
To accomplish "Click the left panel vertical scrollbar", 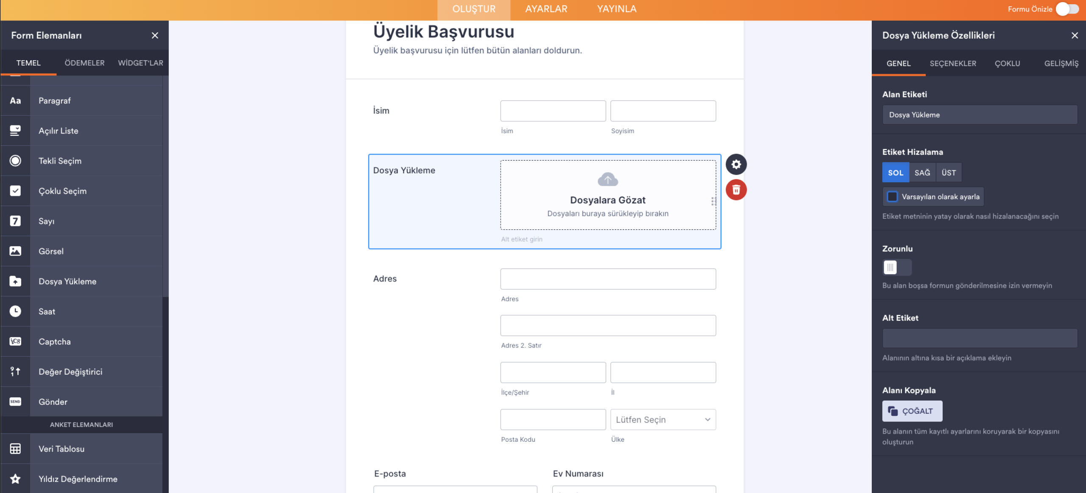I will pyautogui.click(x=165, y=187).
